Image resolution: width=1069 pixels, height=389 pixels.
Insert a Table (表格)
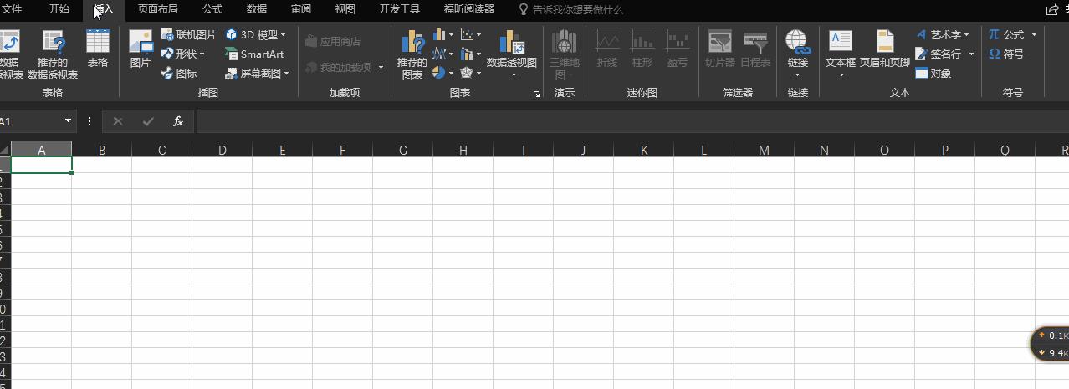tap(98, 49)
